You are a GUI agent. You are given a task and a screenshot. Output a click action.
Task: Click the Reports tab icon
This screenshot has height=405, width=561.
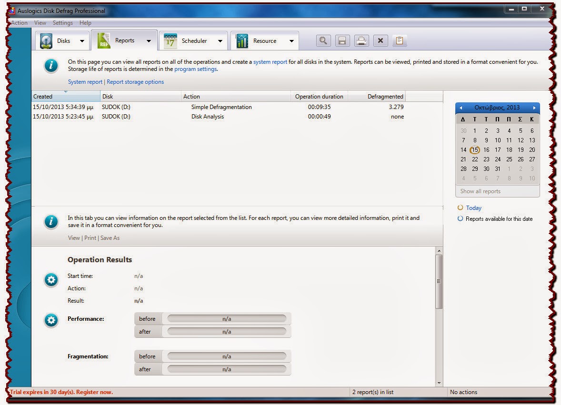point(104,41)
